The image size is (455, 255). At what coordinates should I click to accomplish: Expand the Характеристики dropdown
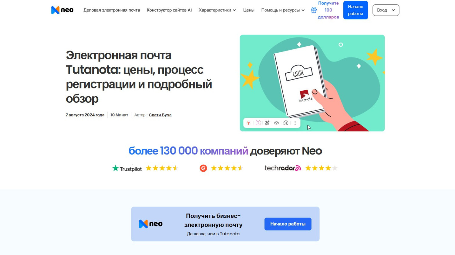click(x=217, y=10)
